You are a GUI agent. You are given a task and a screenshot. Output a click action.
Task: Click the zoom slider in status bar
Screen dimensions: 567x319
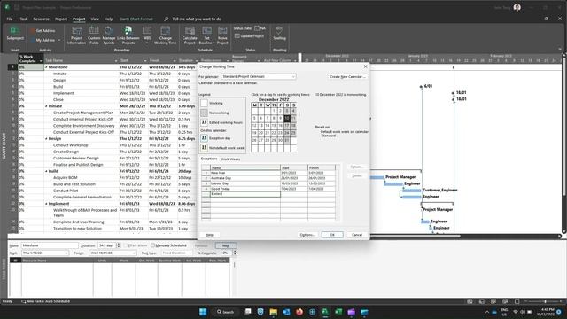(546, 301)
